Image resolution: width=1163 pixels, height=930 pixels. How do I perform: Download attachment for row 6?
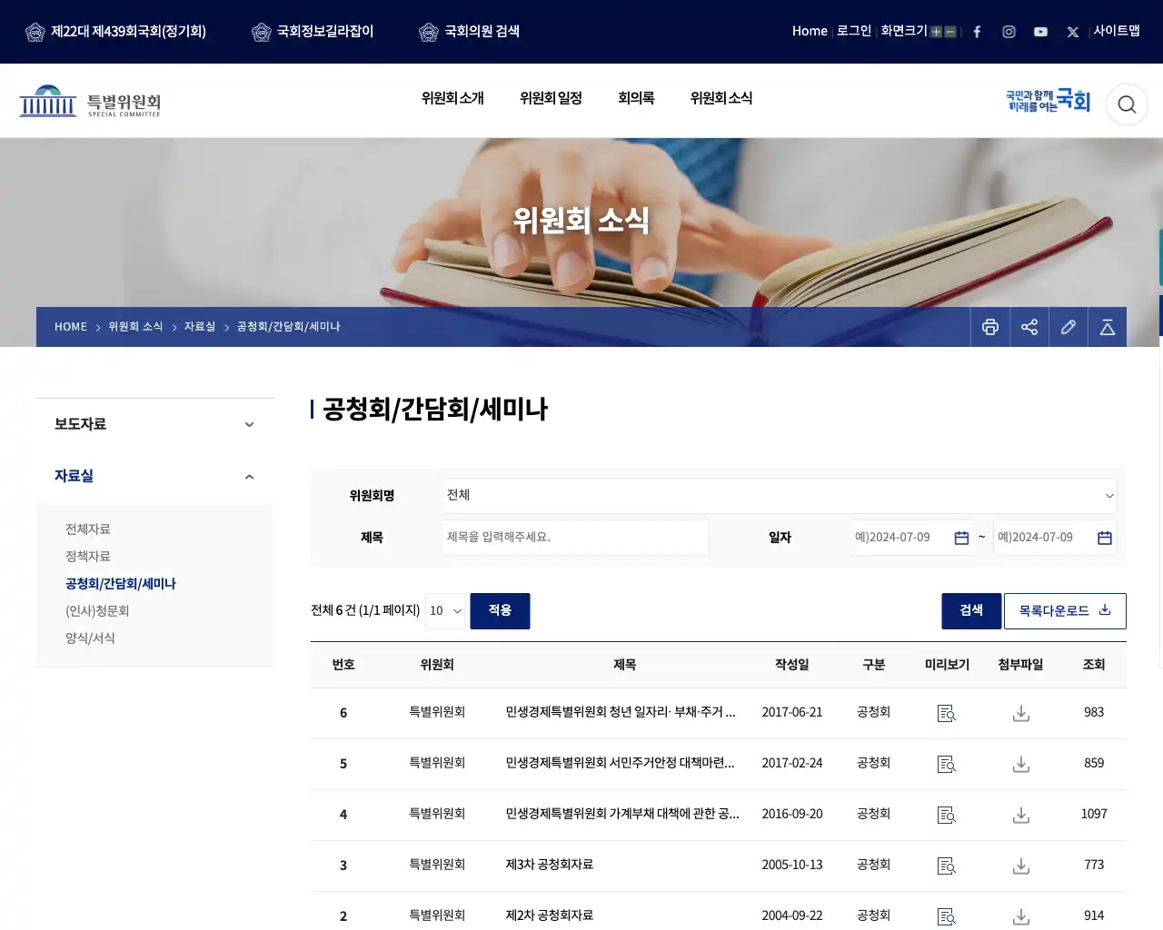(x=1021, y=714)
